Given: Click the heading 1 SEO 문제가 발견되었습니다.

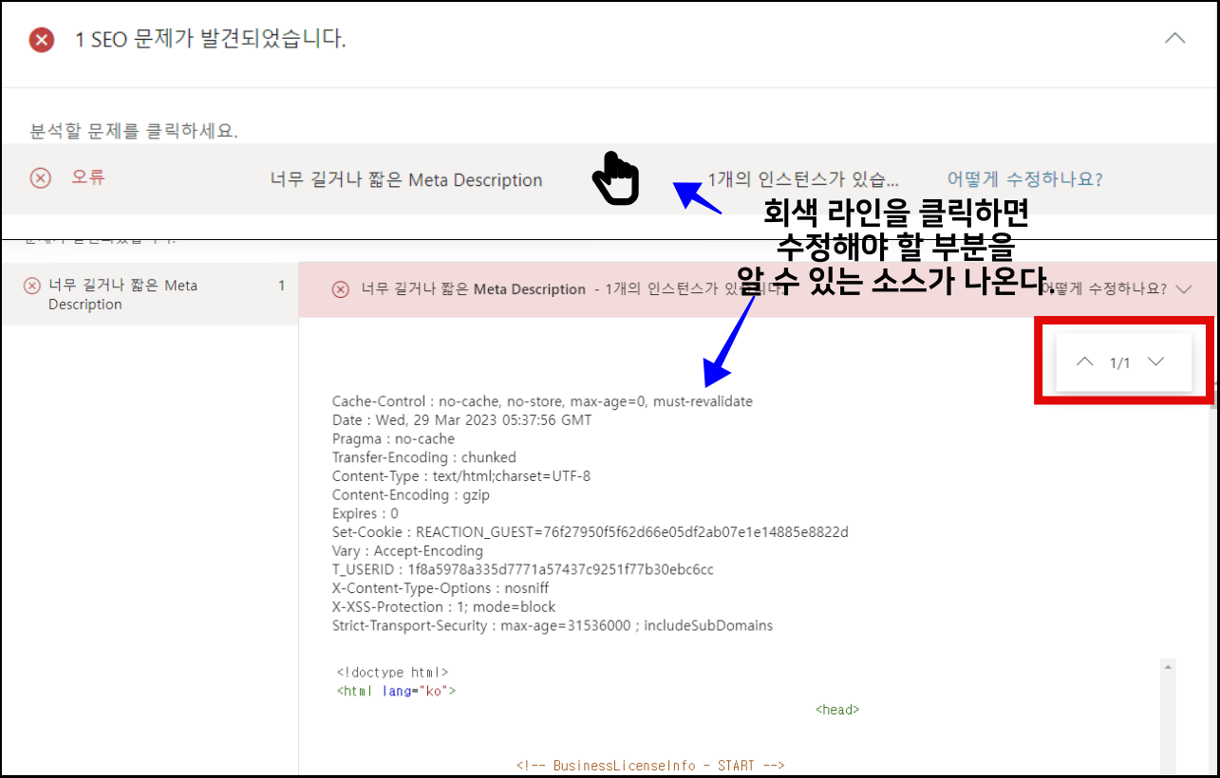Looking at the screenshot, I should [211, 40].
